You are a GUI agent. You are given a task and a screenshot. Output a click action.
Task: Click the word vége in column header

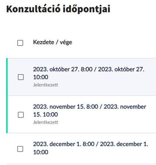click(x=66, y=42)
